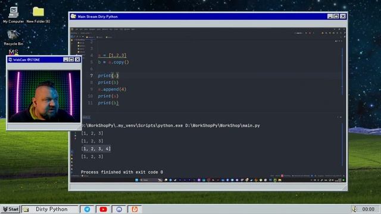Click line number 7 in the gutter
This screenshot has height=214, width=381.
(x=91, y=75)
